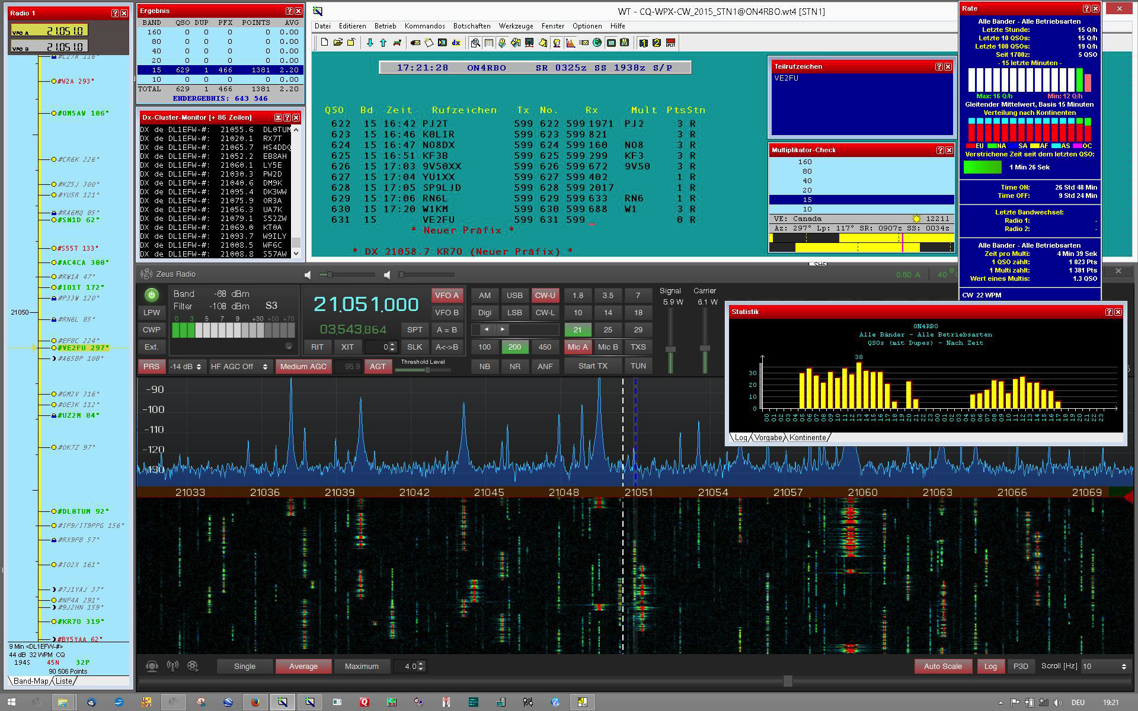Viewport: 1138px width, 711px height.
Task: Open help for Statistik window
Action: (1109, 312)
